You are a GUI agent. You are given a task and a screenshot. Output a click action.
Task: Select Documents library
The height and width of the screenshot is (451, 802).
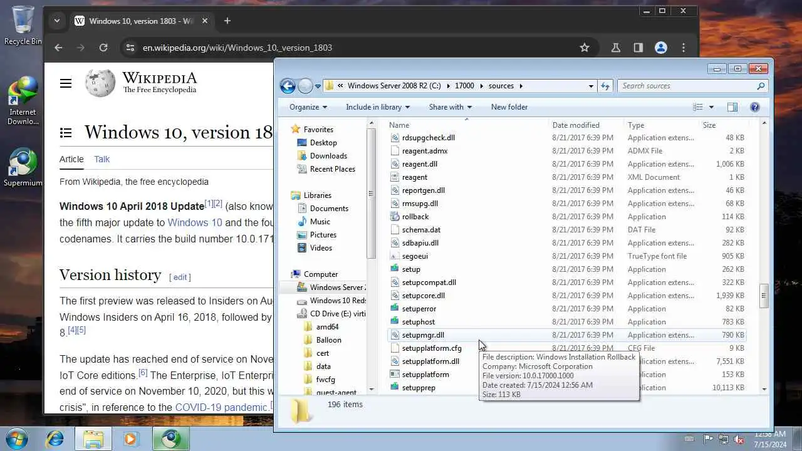click(329, 208)
